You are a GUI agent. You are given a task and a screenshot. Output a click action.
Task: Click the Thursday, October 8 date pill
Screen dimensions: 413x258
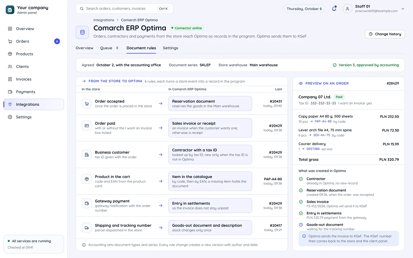click(x=304, y=9)
